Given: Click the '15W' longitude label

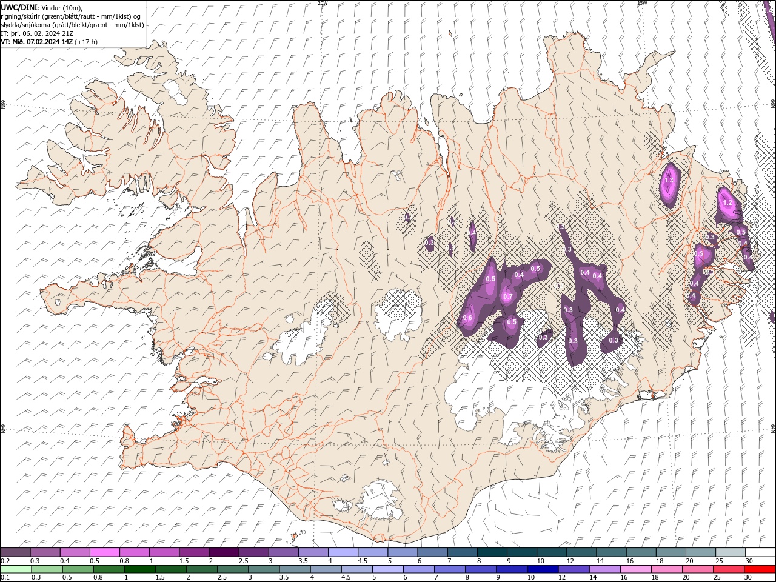Looking at the screenshot, I should (x=642, y=3).
